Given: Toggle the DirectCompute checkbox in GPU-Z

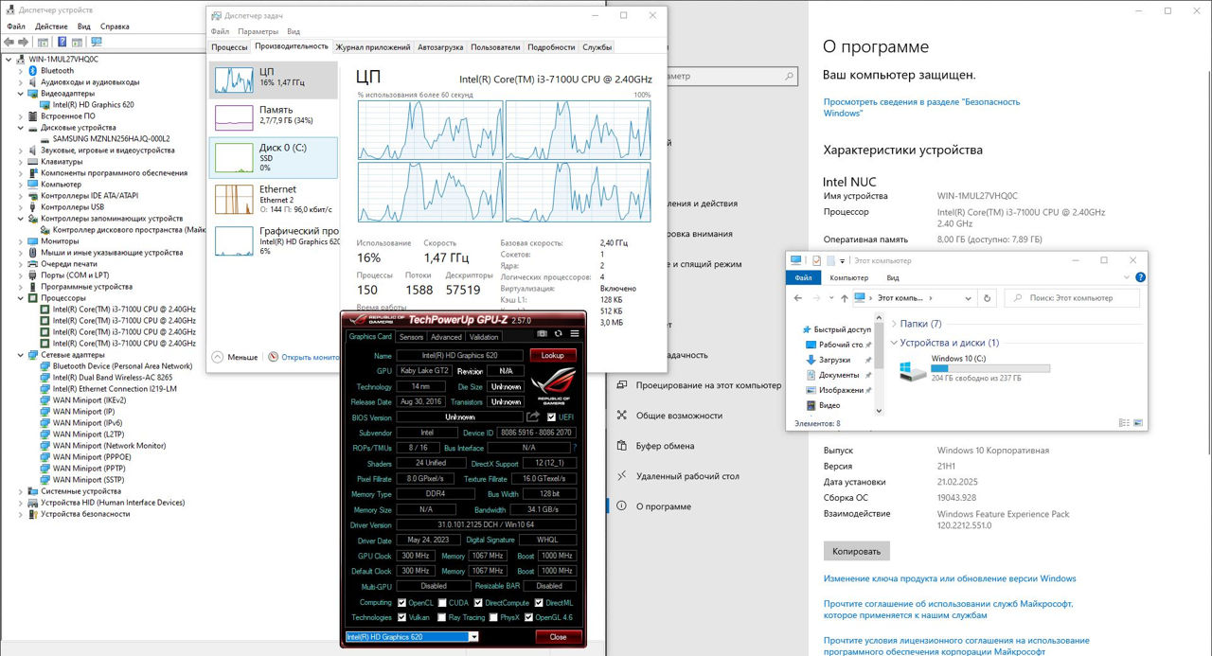Looking at the screenshot, I should tap(478, 602).
